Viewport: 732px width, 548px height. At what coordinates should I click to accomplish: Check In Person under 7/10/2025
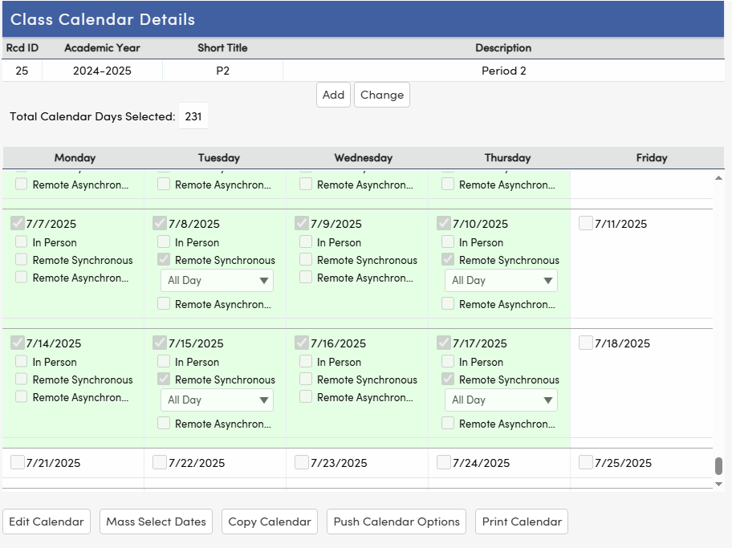coord(448,242)
